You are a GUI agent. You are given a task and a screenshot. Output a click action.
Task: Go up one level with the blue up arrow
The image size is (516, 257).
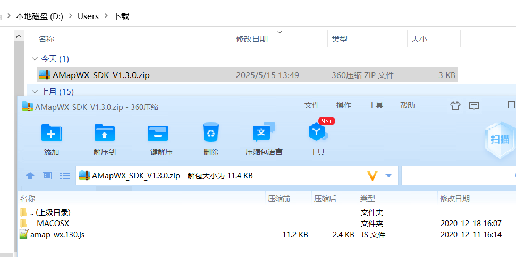30,176
